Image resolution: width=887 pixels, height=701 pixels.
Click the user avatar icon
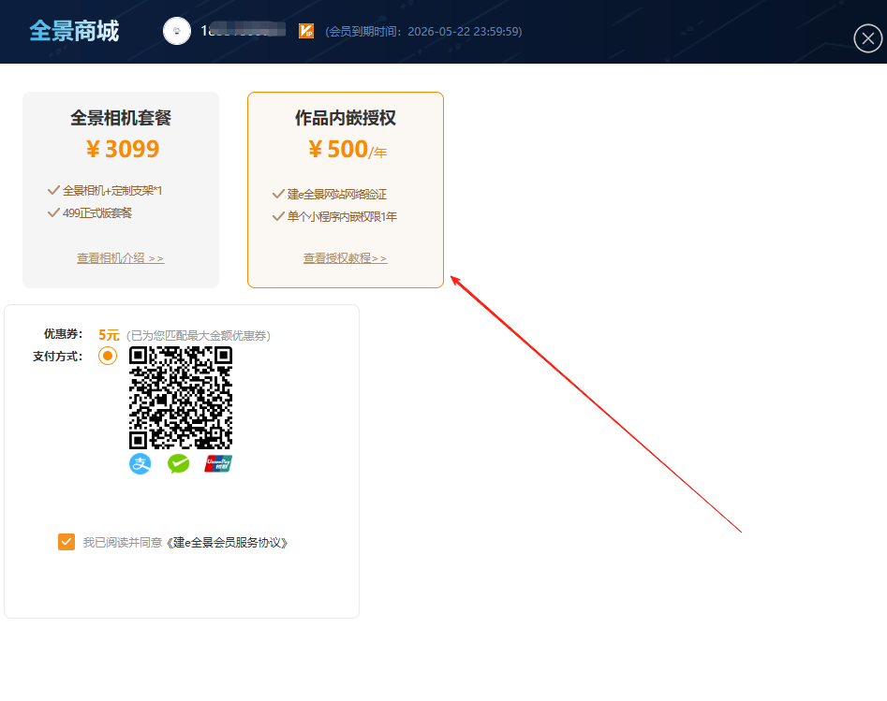176,31
